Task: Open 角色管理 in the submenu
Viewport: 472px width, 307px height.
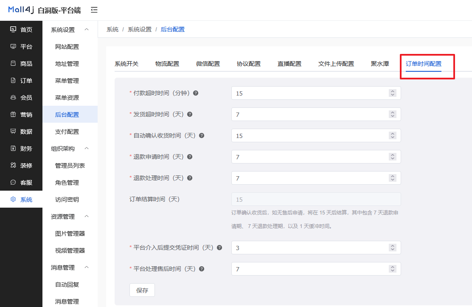Action: point(67,183)
